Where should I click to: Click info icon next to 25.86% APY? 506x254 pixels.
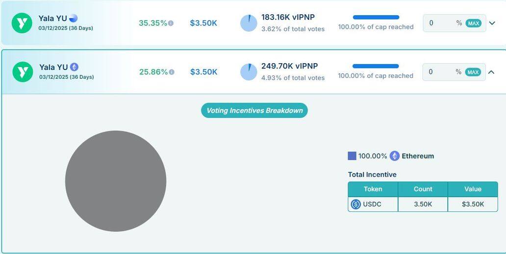(171, 72)
